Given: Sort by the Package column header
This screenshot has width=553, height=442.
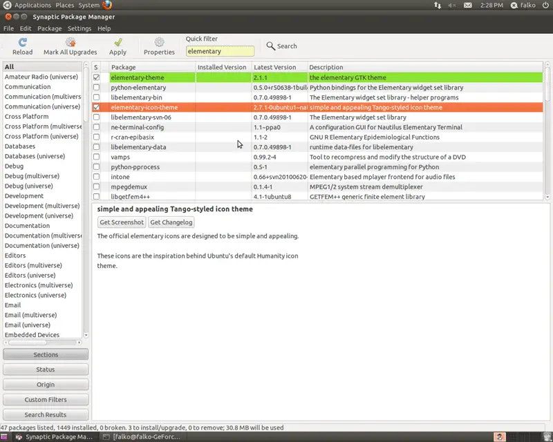Looking at the screenshot, I should coord(152,67).
